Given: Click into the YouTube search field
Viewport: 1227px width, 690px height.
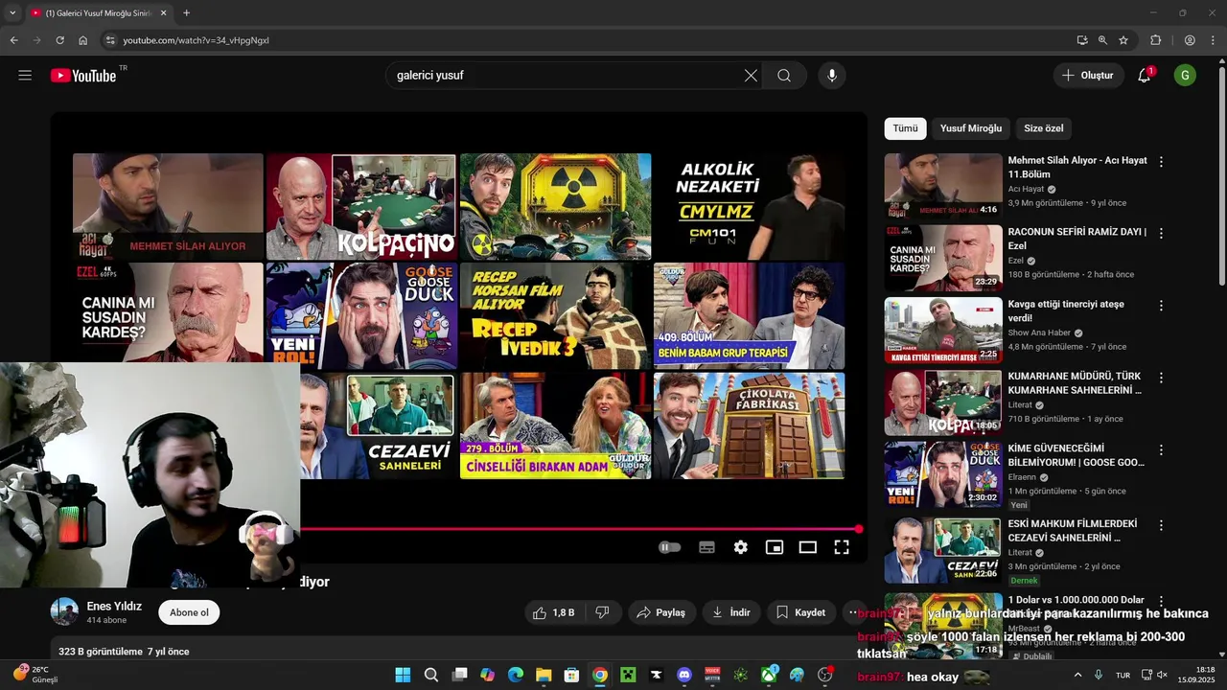Looking at the screenshot, I should click(566, 76).
